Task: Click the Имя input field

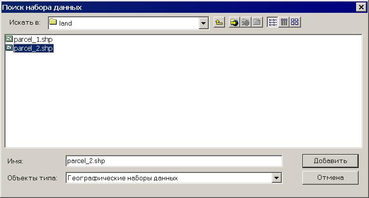Action: (174, 161)
